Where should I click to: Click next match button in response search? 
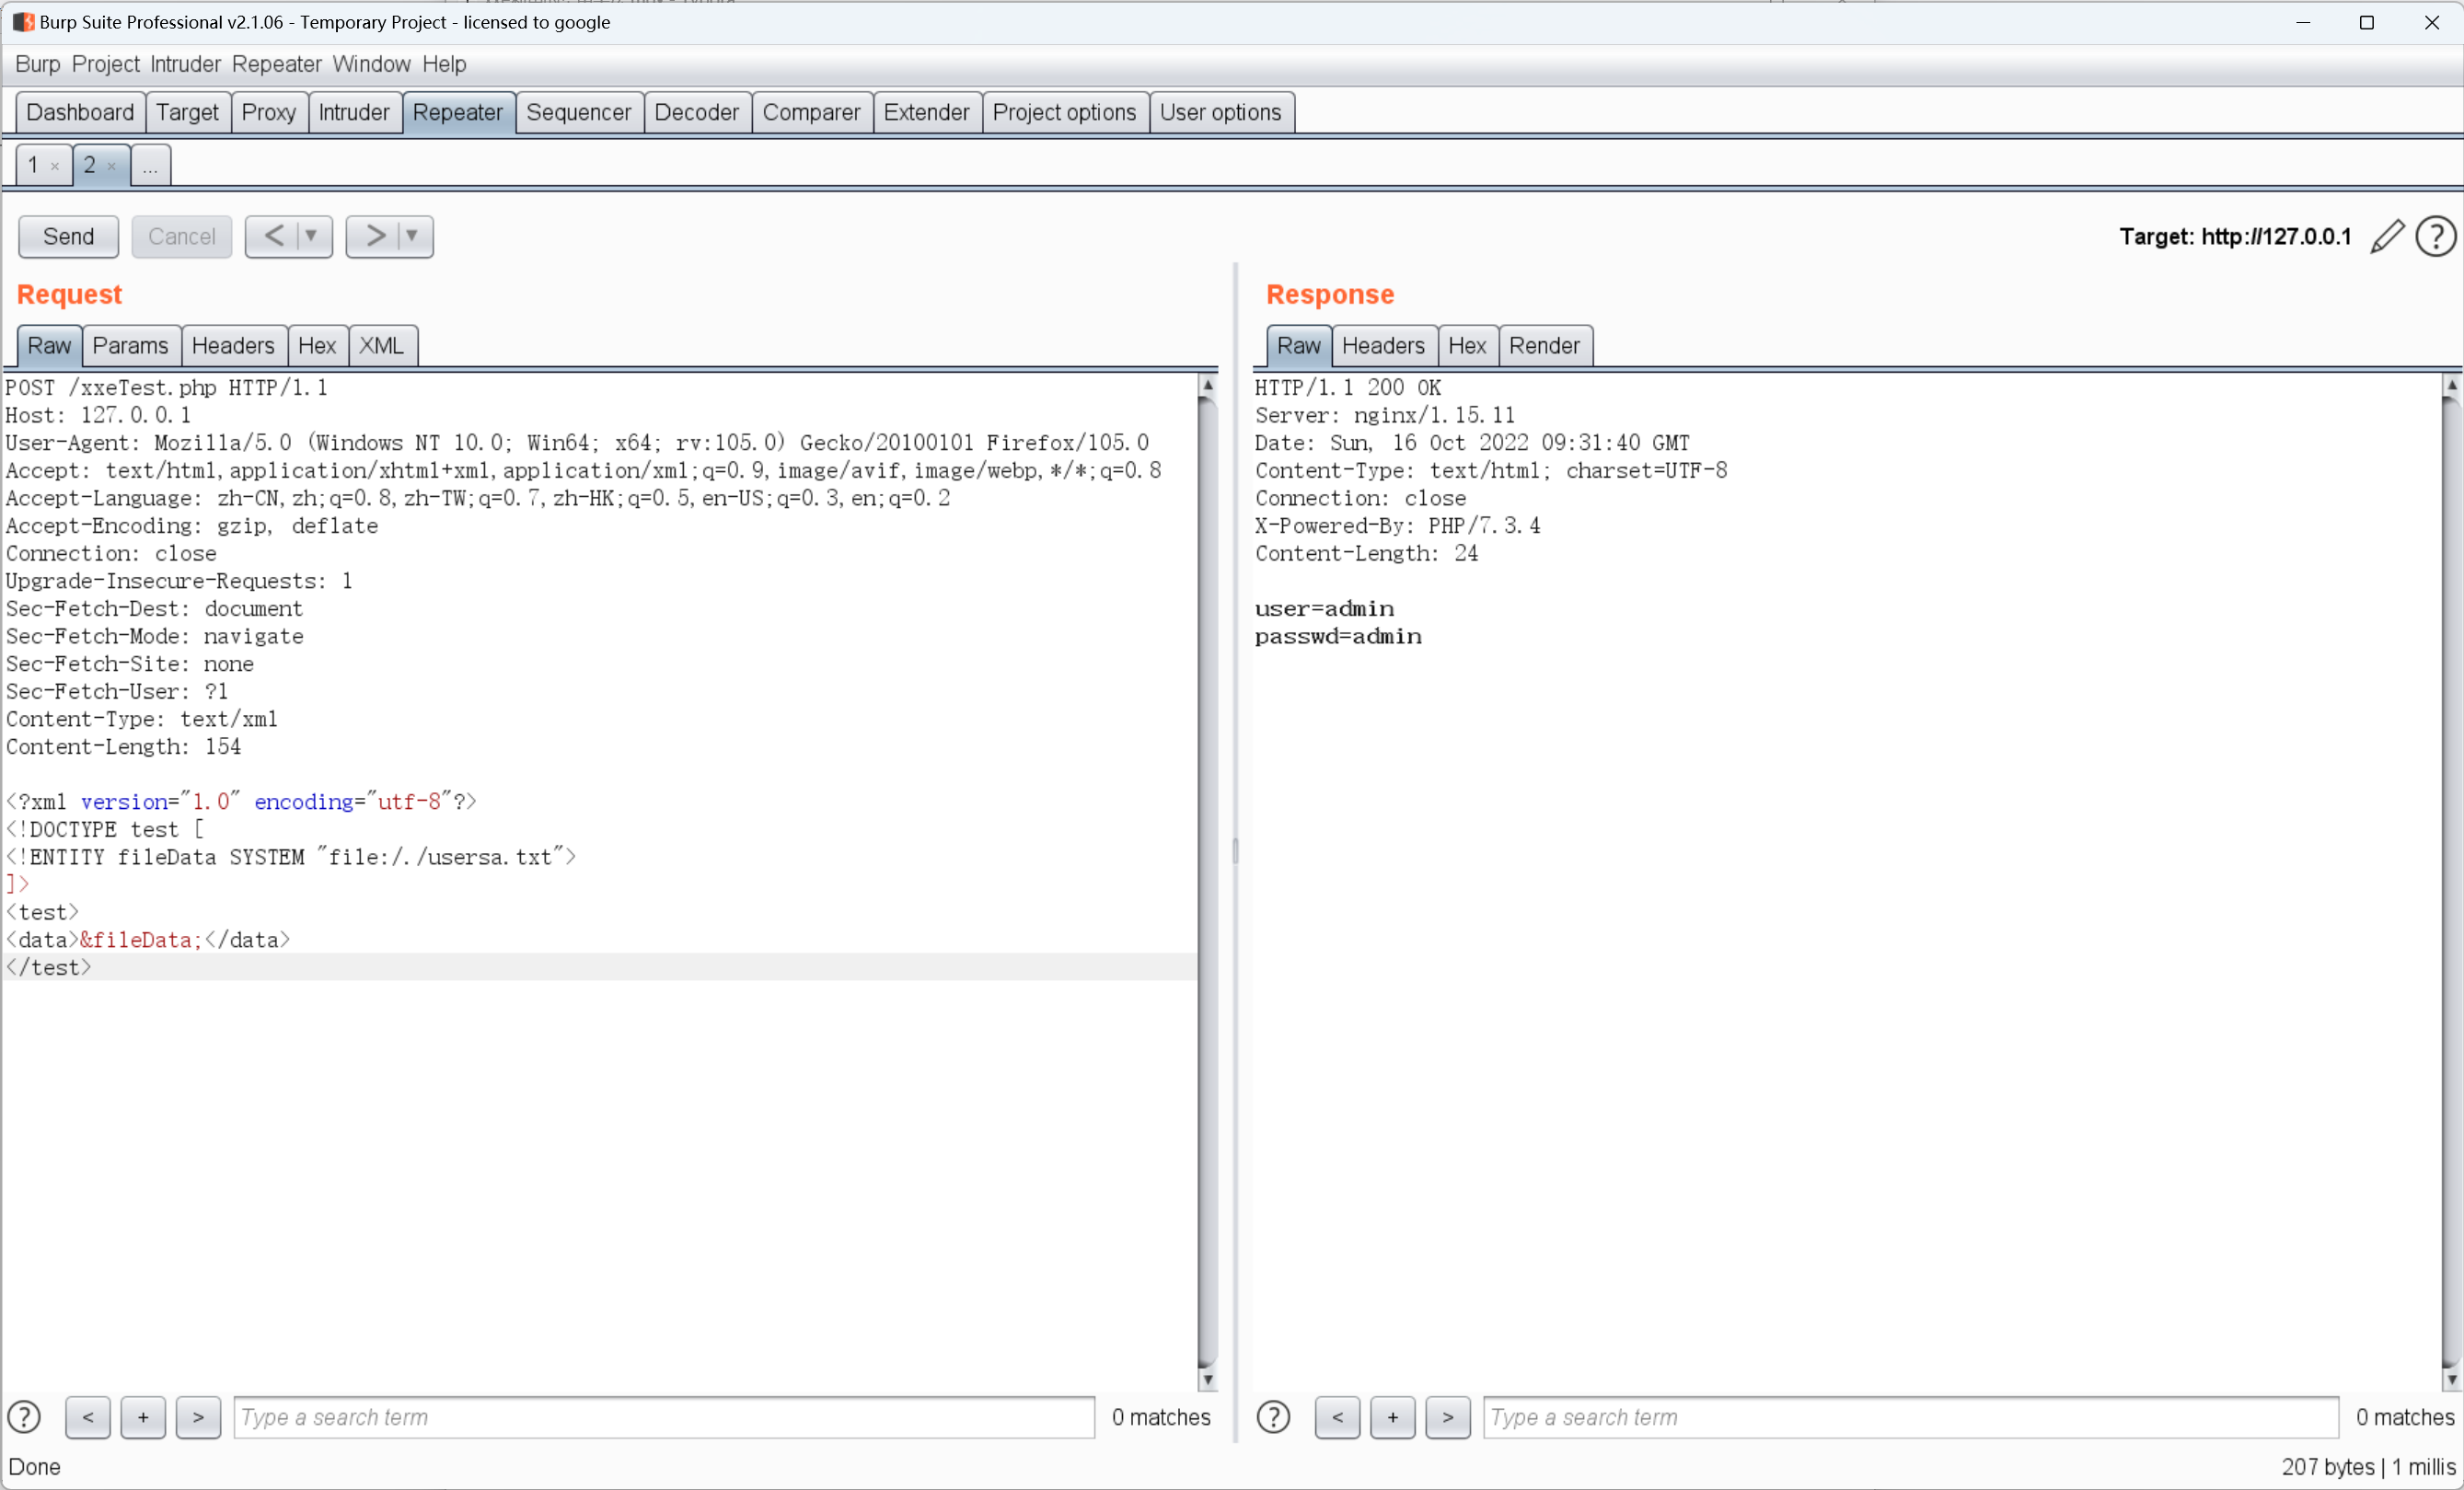click(x=1447, y=1416)
